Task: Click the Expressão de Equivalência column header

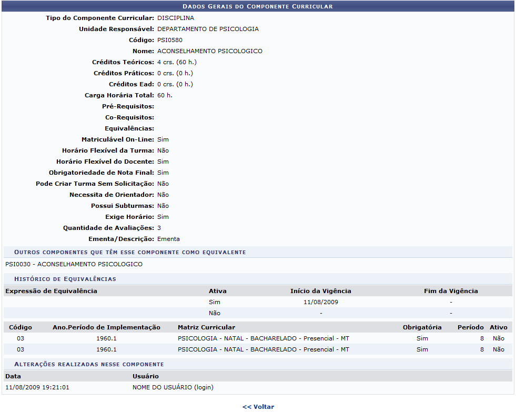Action: pyautogui.click(x=51, y=291)
